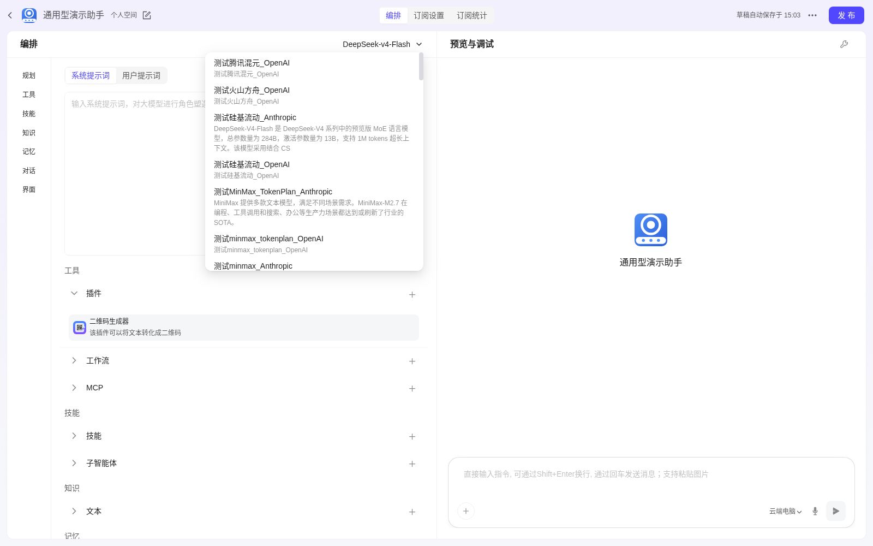Add a sub-agent with the 子智能体 plus icon
This screenshot has height=546, width=873.
[412, 464]
